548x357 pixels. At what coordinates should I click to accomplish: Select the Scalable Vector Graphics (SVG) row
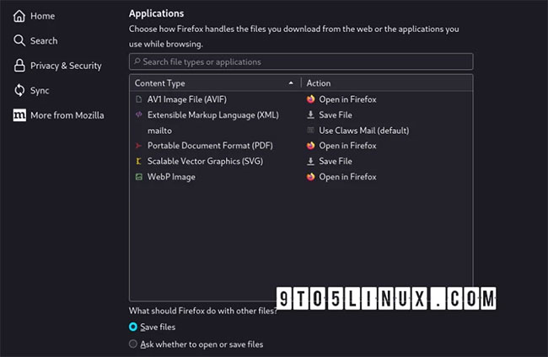tap(301, 161)
